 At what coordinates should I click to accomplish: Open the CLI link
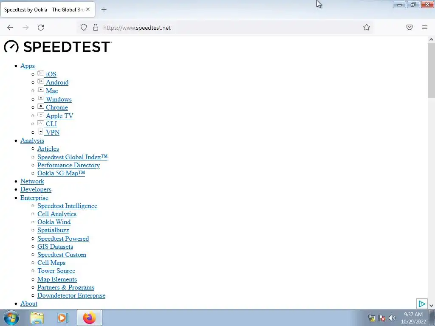tap(51, 124)
